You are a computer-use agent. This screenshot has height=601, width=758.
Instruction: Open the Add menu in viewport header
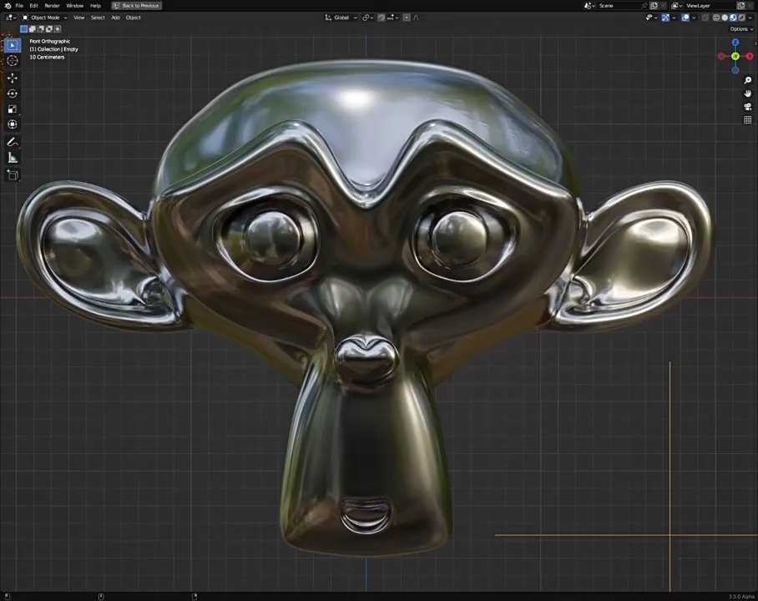pyautogui.click(x=115, y=18)
